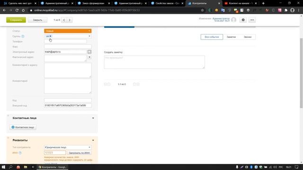Click the taskbar clock showing 18:21
Viewport: 303px width, 170px height.
288,167
